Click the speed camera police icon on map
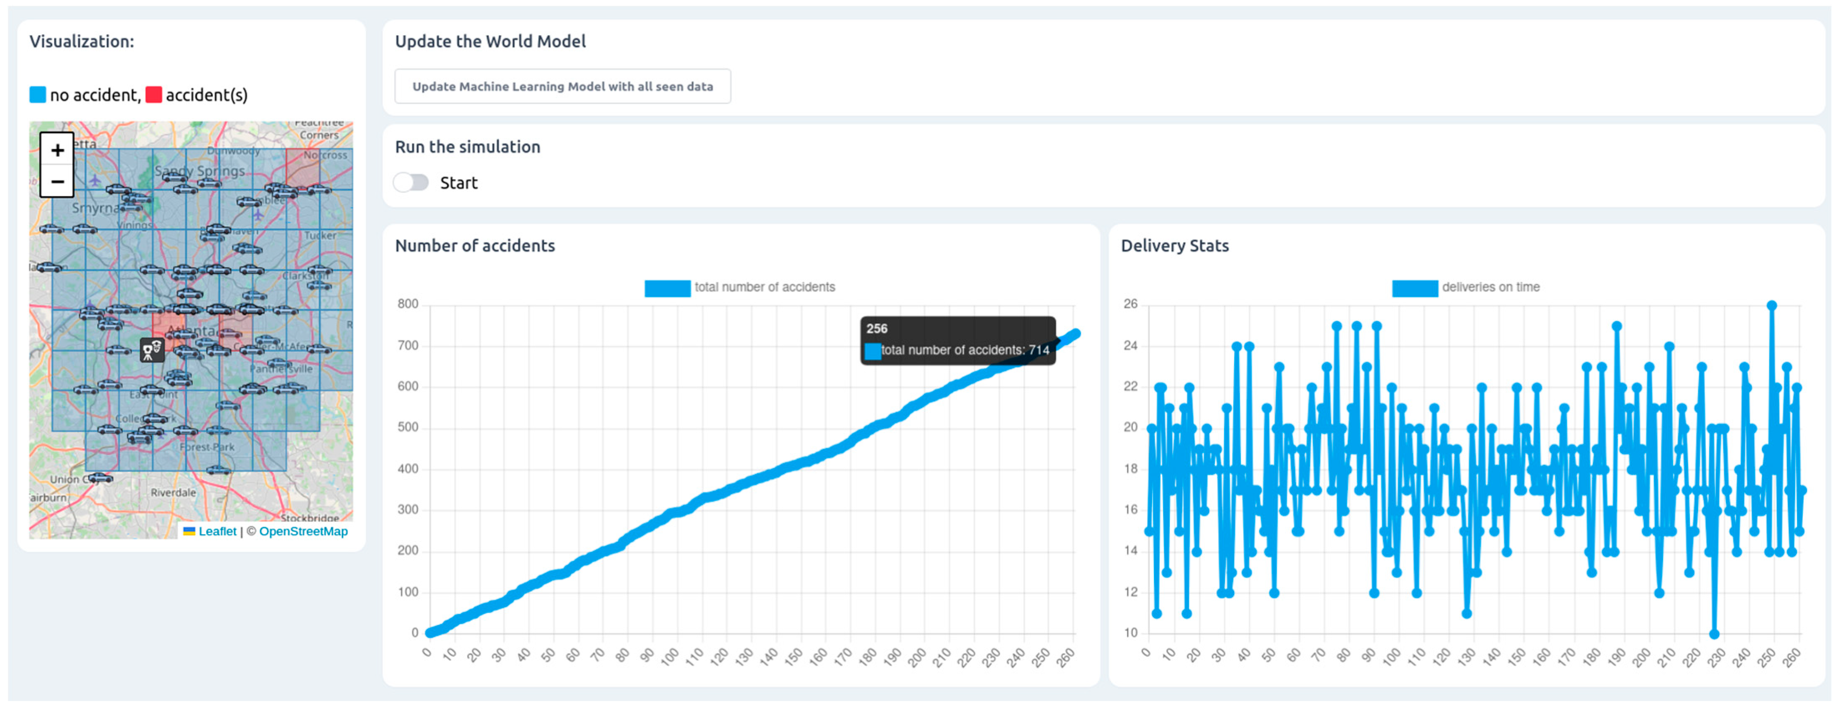Screen dimensions: 1837x709 pyautogui.click(x=152, y=349)
